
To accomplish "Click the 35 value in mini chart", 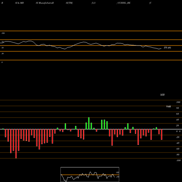I will [117, 173].
